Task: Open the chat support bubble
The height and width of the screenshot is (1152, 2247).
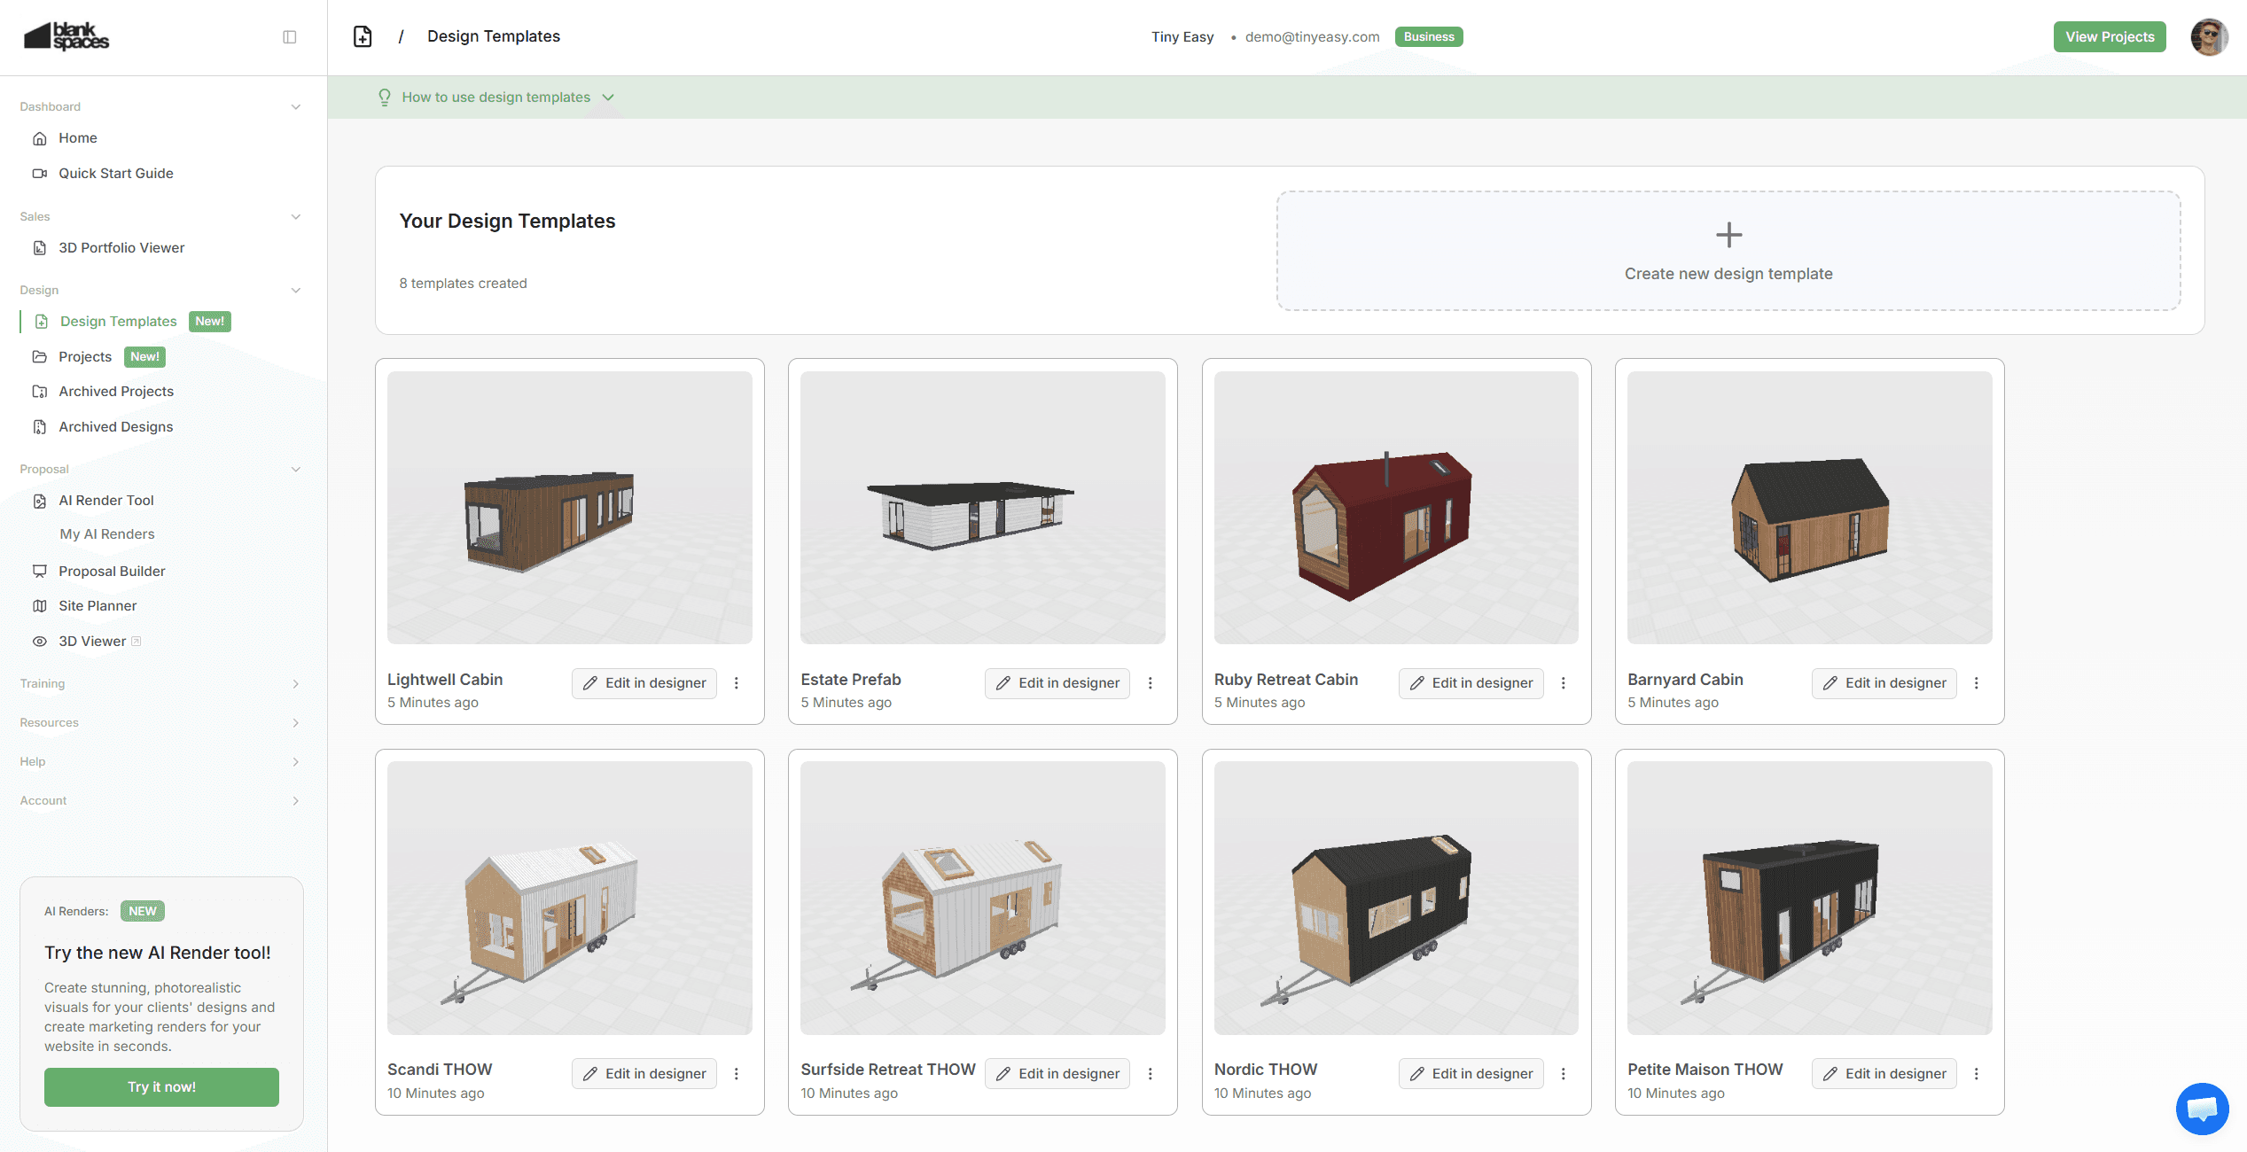Action: click(2202, 1108)
